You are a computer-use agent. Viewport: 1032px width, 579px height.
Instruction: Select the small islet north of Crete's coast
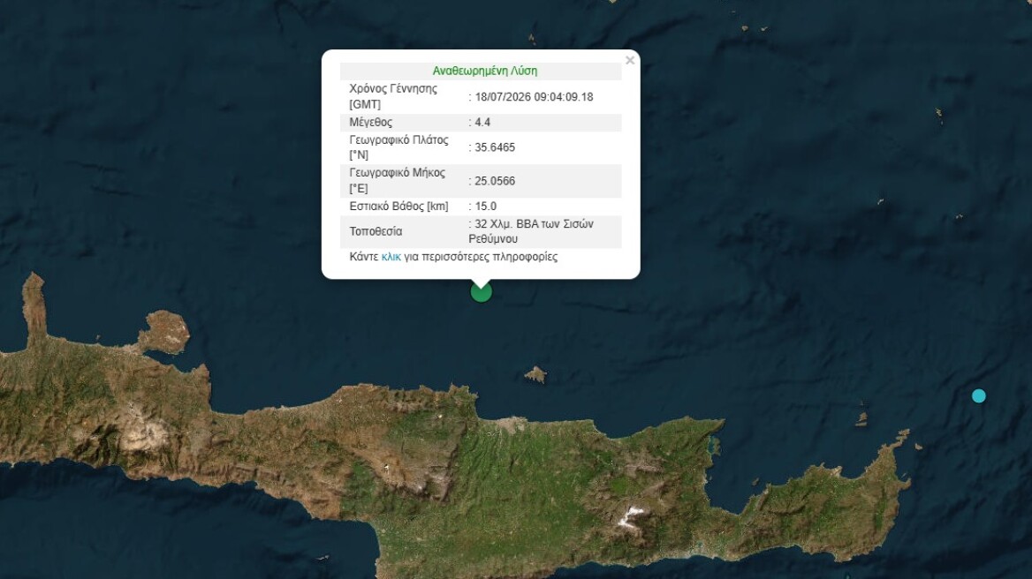point(535,374)
